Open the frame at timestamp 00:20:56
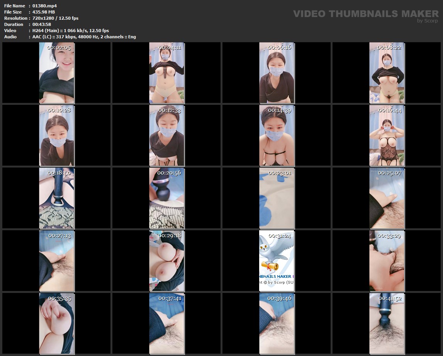This screenshot has height=356, width=443. point(167,198)
